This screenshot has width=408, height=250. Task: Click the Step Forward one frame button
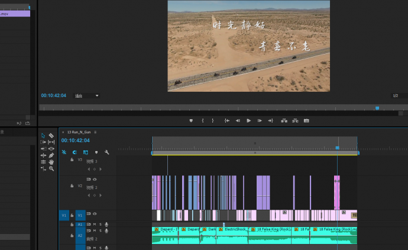point(260,120)
